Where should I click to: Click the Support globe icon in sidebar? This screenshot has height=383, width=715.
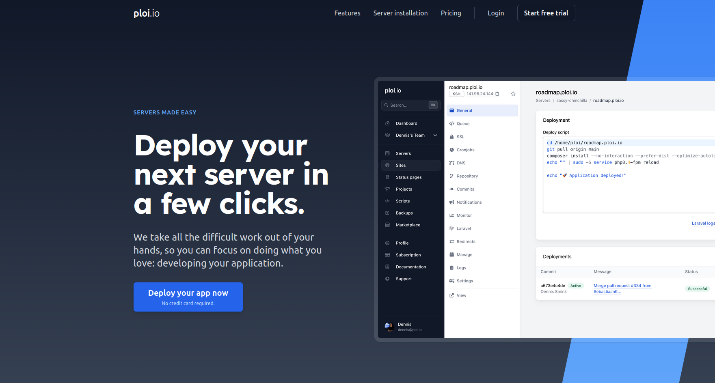(387, 279)
